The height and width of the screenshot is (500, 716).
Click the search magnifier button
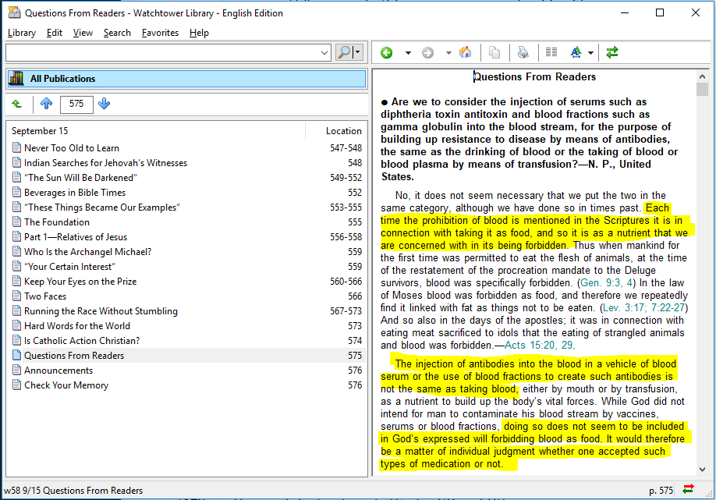pyautogui.click(x=344, y=52)
